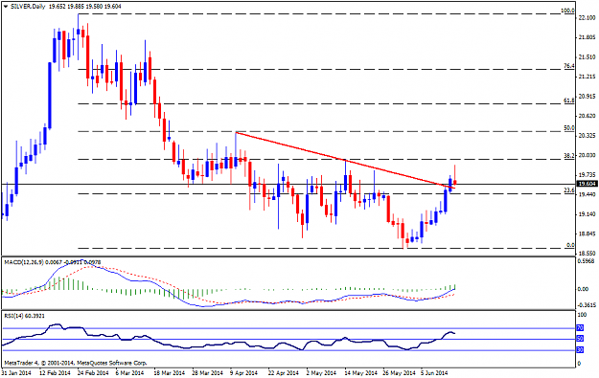
Task: Click the 21.805 price axis value
Action: click(587, 37)
